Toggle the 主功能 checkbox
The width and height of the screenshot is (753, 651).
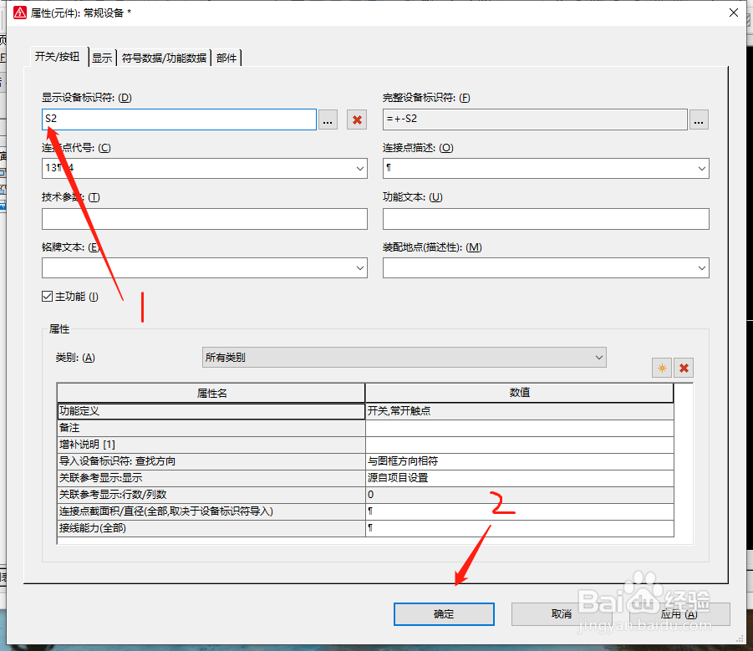pyautogui.click(x=47, y=296)
